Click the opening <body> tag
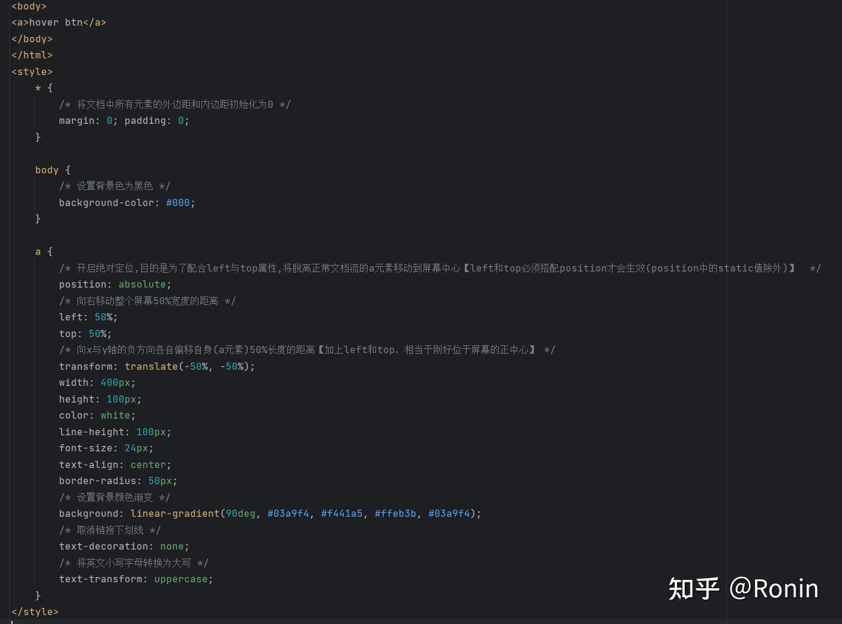 28,6
